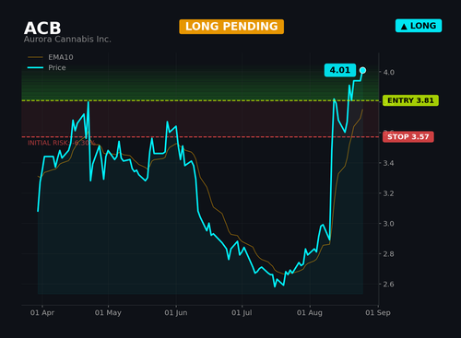Click the cyan Price legend line sample
Screen dimensions: 461x338
coord(35,67)
